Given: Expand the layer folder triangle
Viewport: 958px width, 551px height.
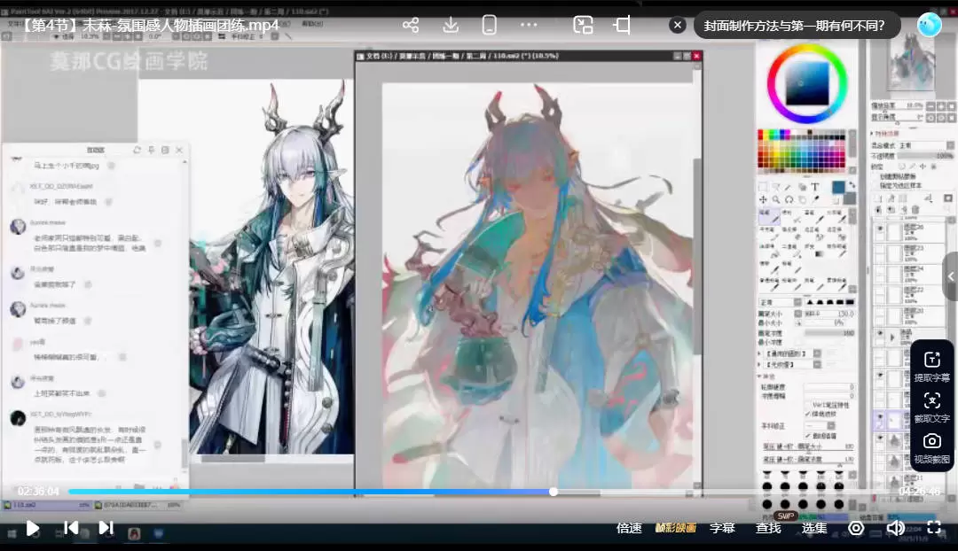Looking at the screenshot, I should [x=892, y=337].
